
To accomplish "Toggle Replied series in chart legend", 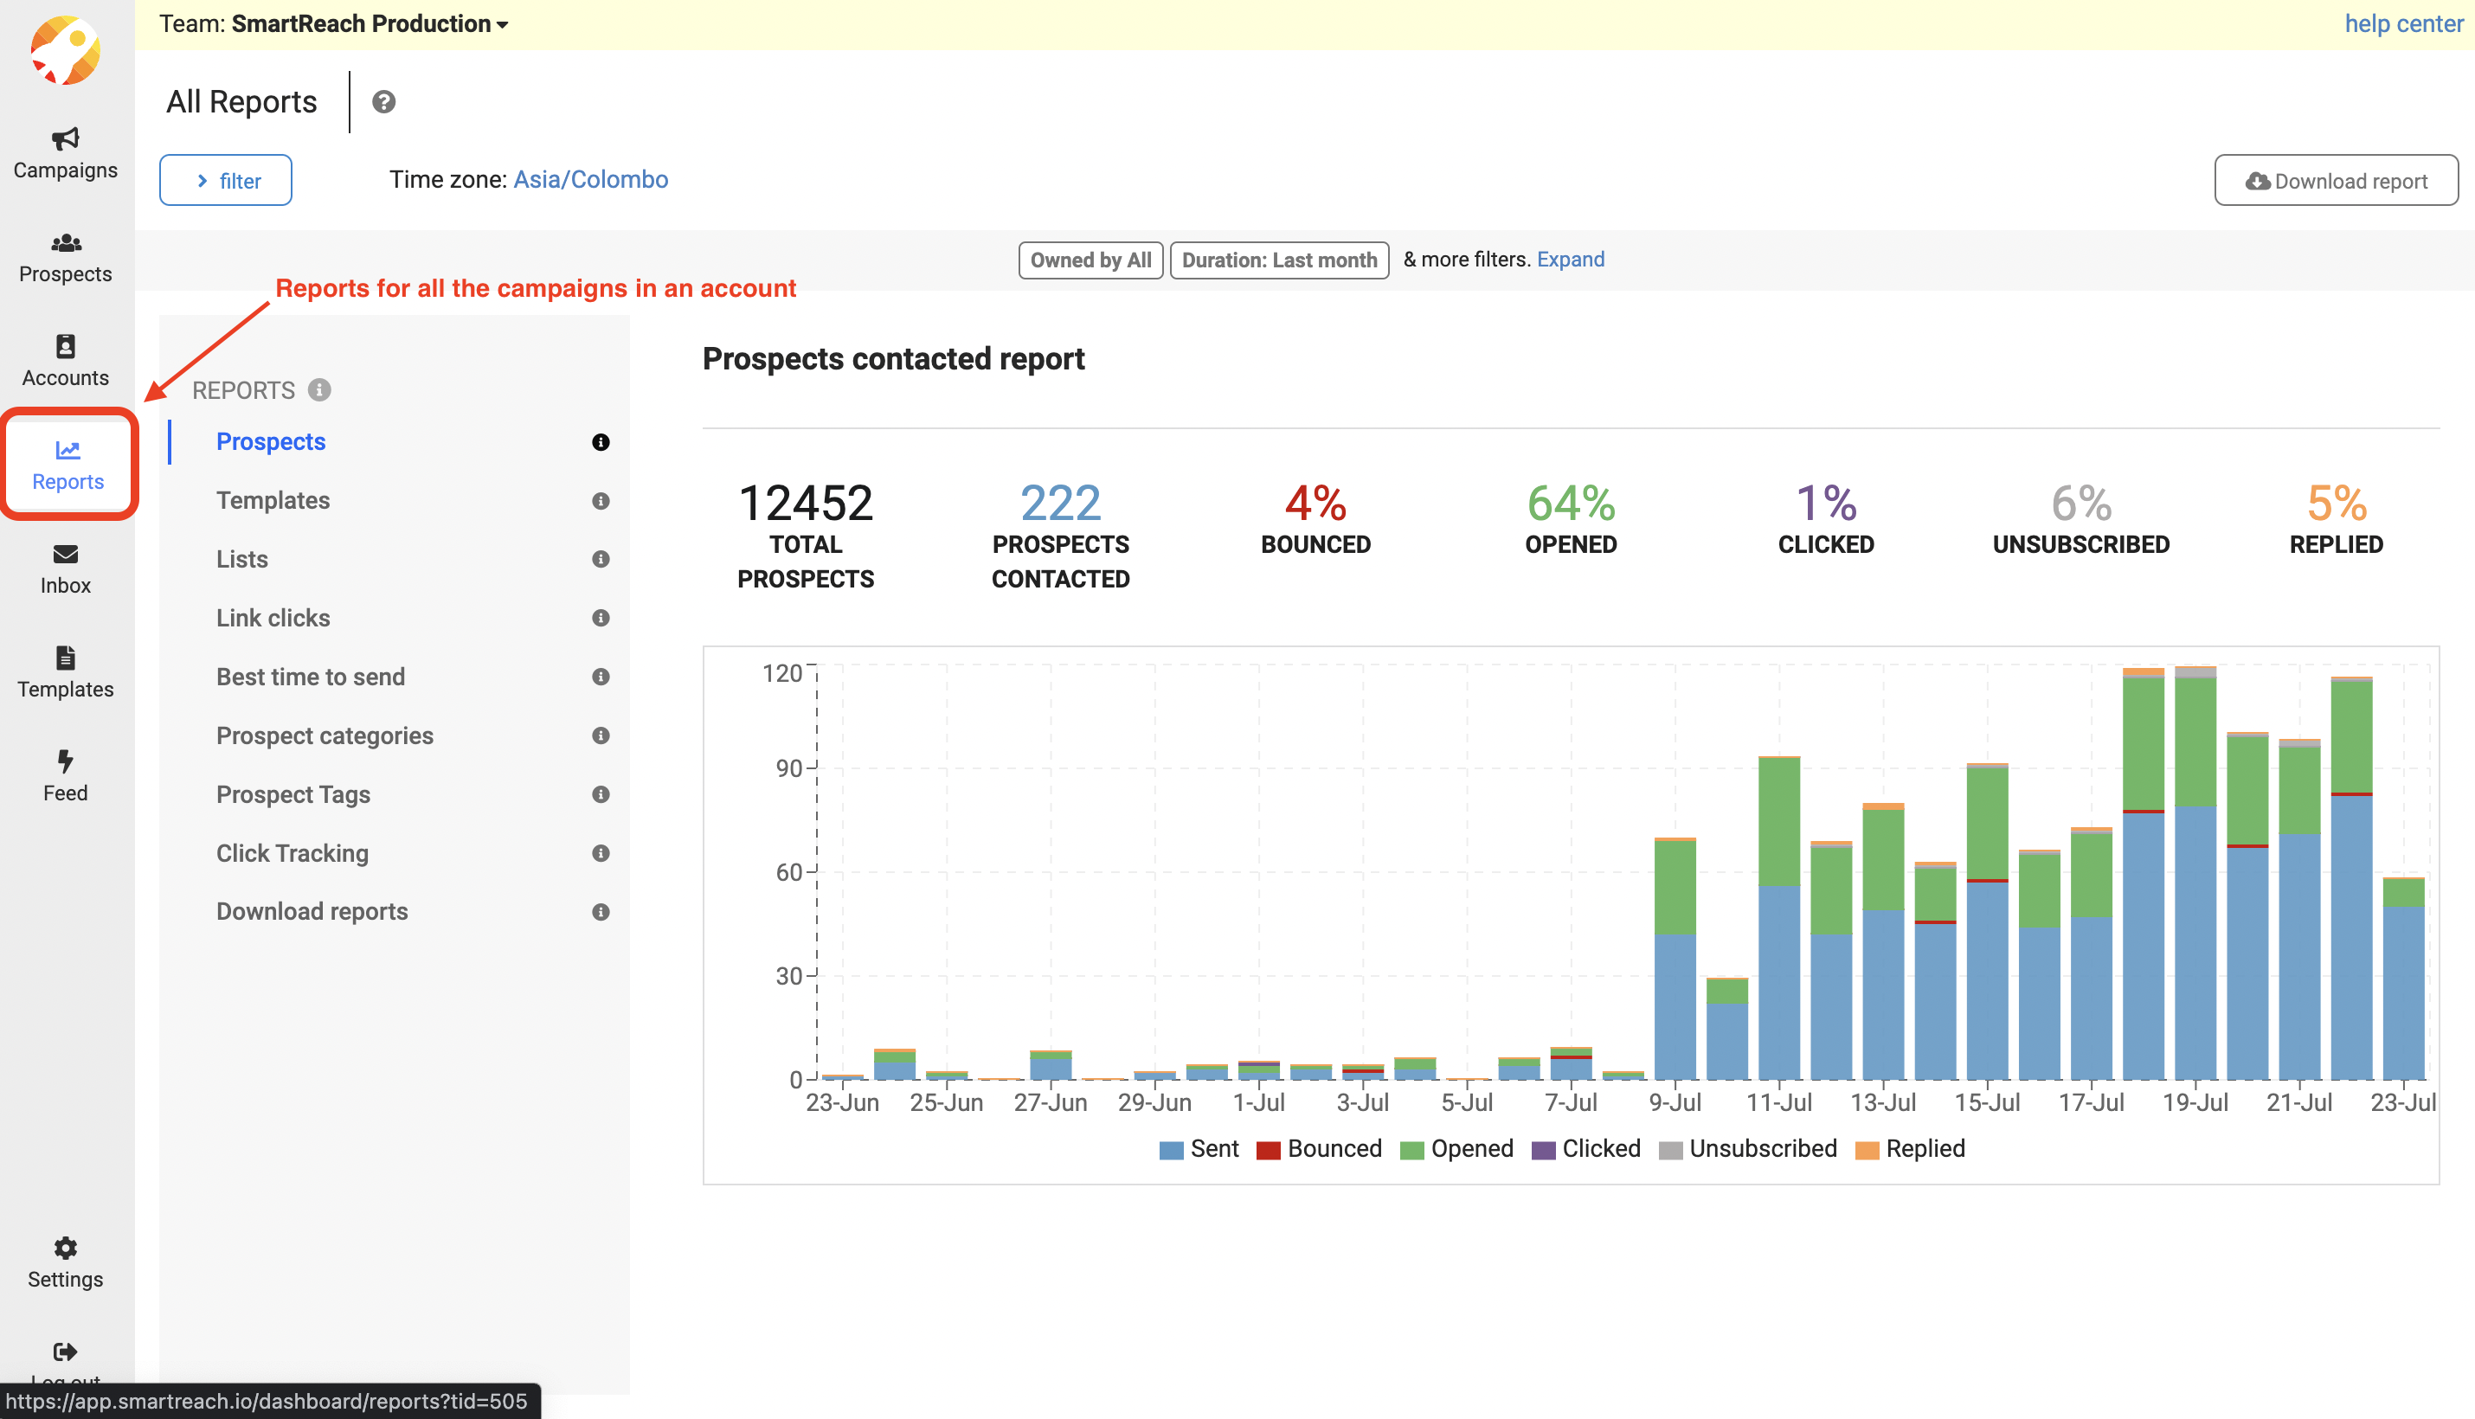I will 1911,1149.
